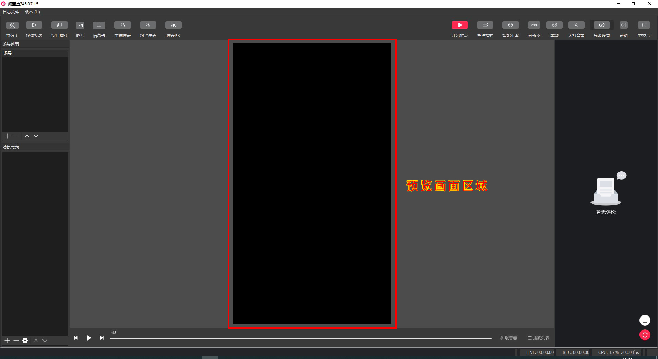
Task: Add an info card via 信息卡
Action: click(x=99, y=29)
